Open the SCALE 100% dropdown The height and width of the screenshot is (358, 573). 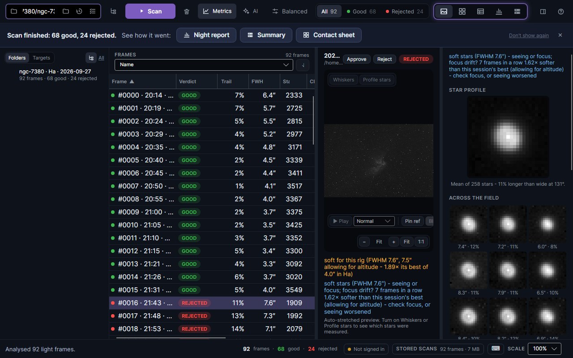click(544, 349)
